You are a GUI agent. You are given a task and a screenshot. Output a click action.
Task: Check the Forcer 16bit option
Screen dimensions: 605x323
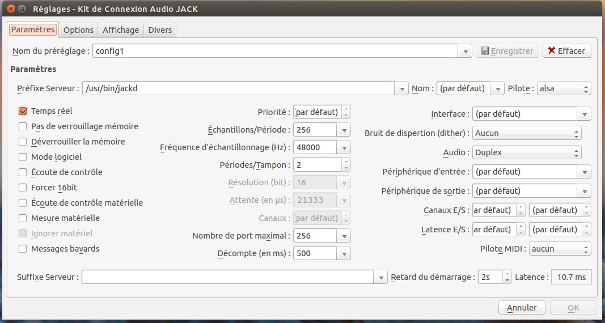click(23, 188)
